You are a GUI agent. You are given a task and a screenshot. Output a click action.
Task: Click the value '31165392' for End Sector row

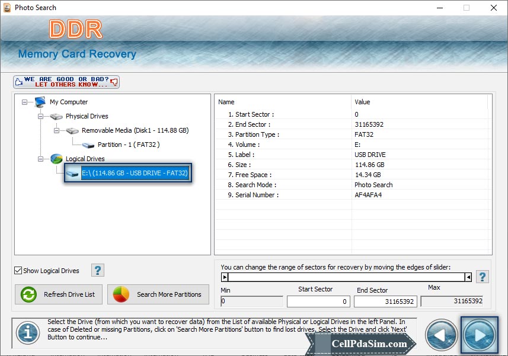click(369, 124)
